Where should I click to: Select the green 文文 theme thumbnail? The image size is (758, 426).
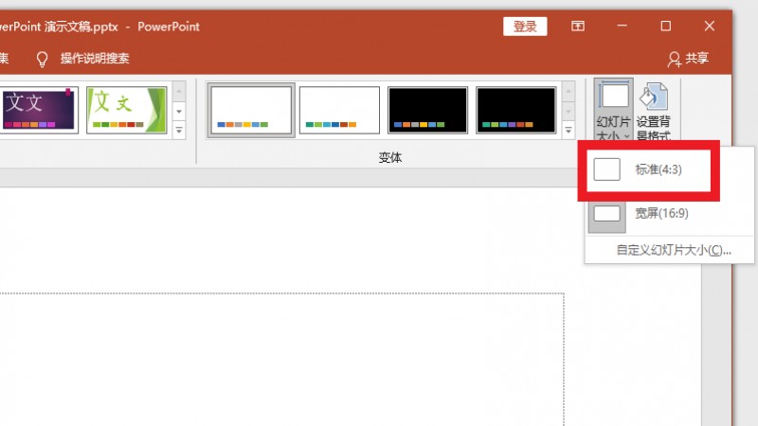(x=127, y=110)
